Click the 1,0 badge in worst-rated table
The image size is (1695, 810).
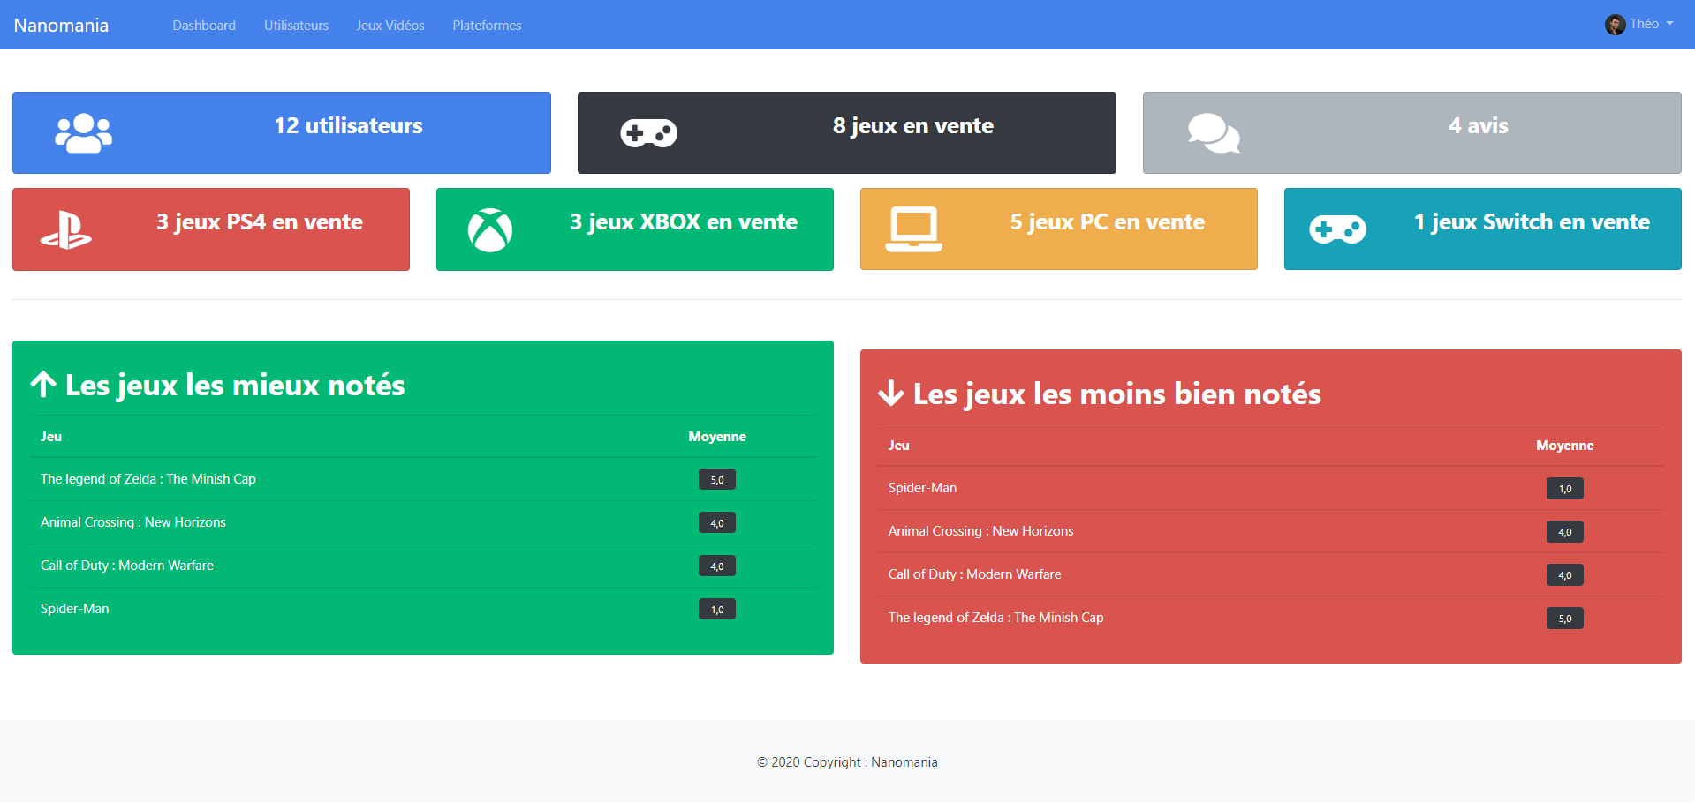1565,489
